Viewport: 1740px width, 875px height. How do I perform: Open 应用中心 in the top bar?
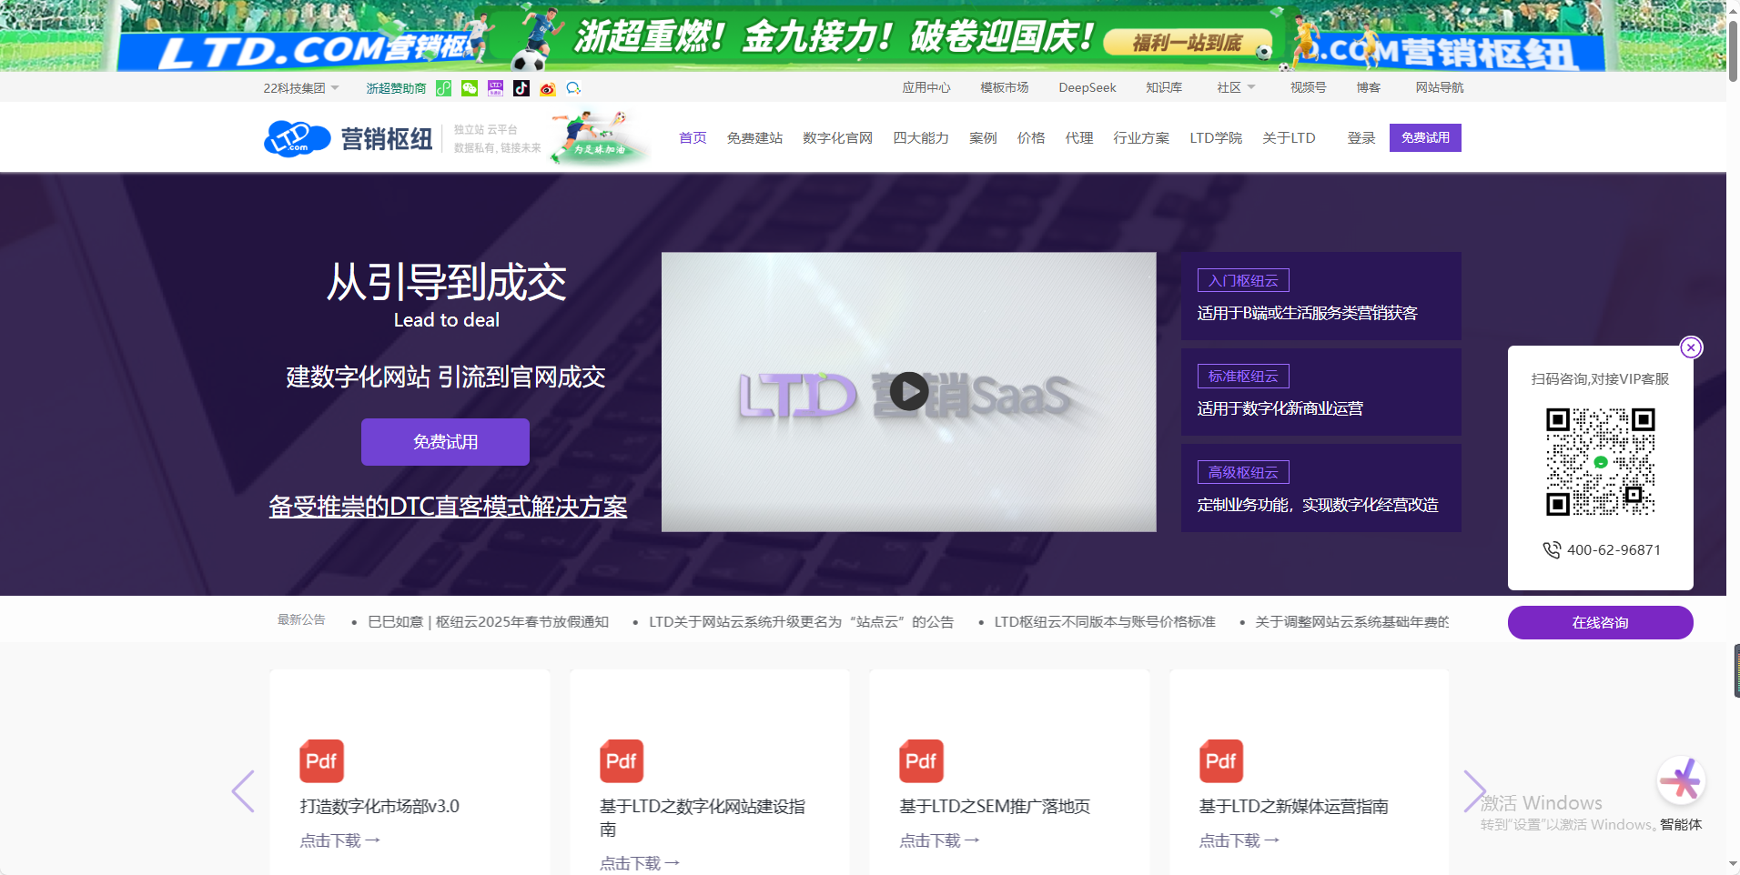pos(926,87)
